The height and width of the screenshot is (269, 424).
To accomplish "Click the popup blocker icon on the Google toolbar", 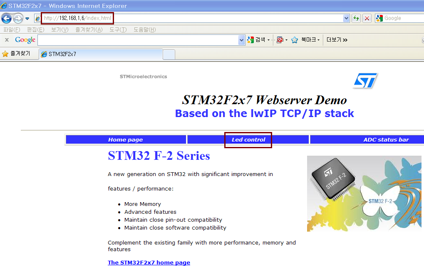I will [280, 40].
